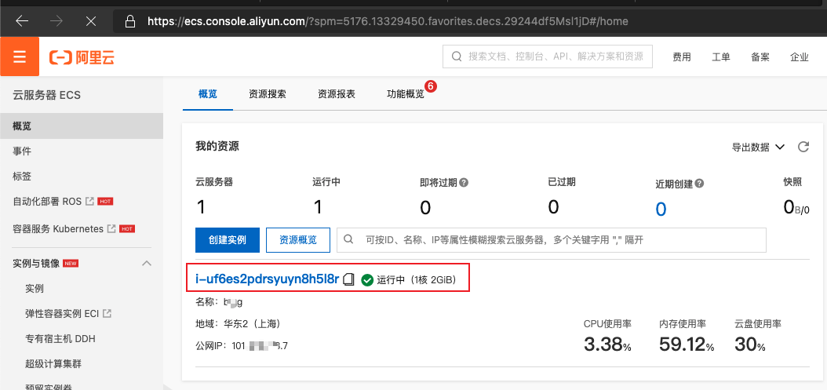This screenshot has height=390, width=827.
Task: Click the 已过期 count 0
Action: [x=553, y=207]
